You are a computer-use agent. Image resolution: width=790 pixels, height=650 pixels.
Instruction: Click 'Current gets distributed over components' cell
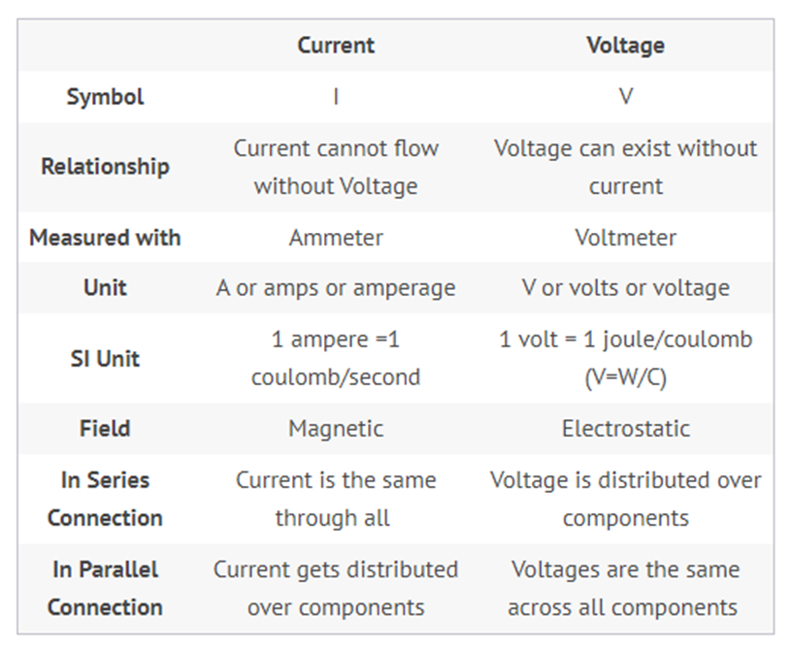[x=336, y=589]
